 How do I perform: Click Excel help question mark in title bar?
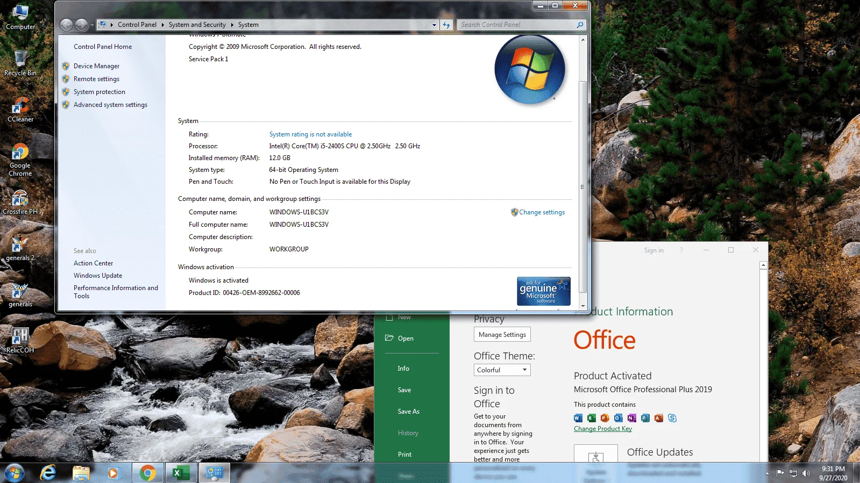681,250
